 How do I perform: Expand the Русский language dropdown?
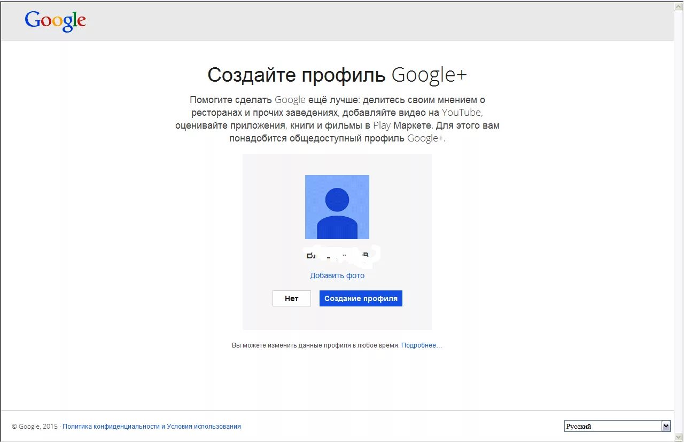point(618,426)
